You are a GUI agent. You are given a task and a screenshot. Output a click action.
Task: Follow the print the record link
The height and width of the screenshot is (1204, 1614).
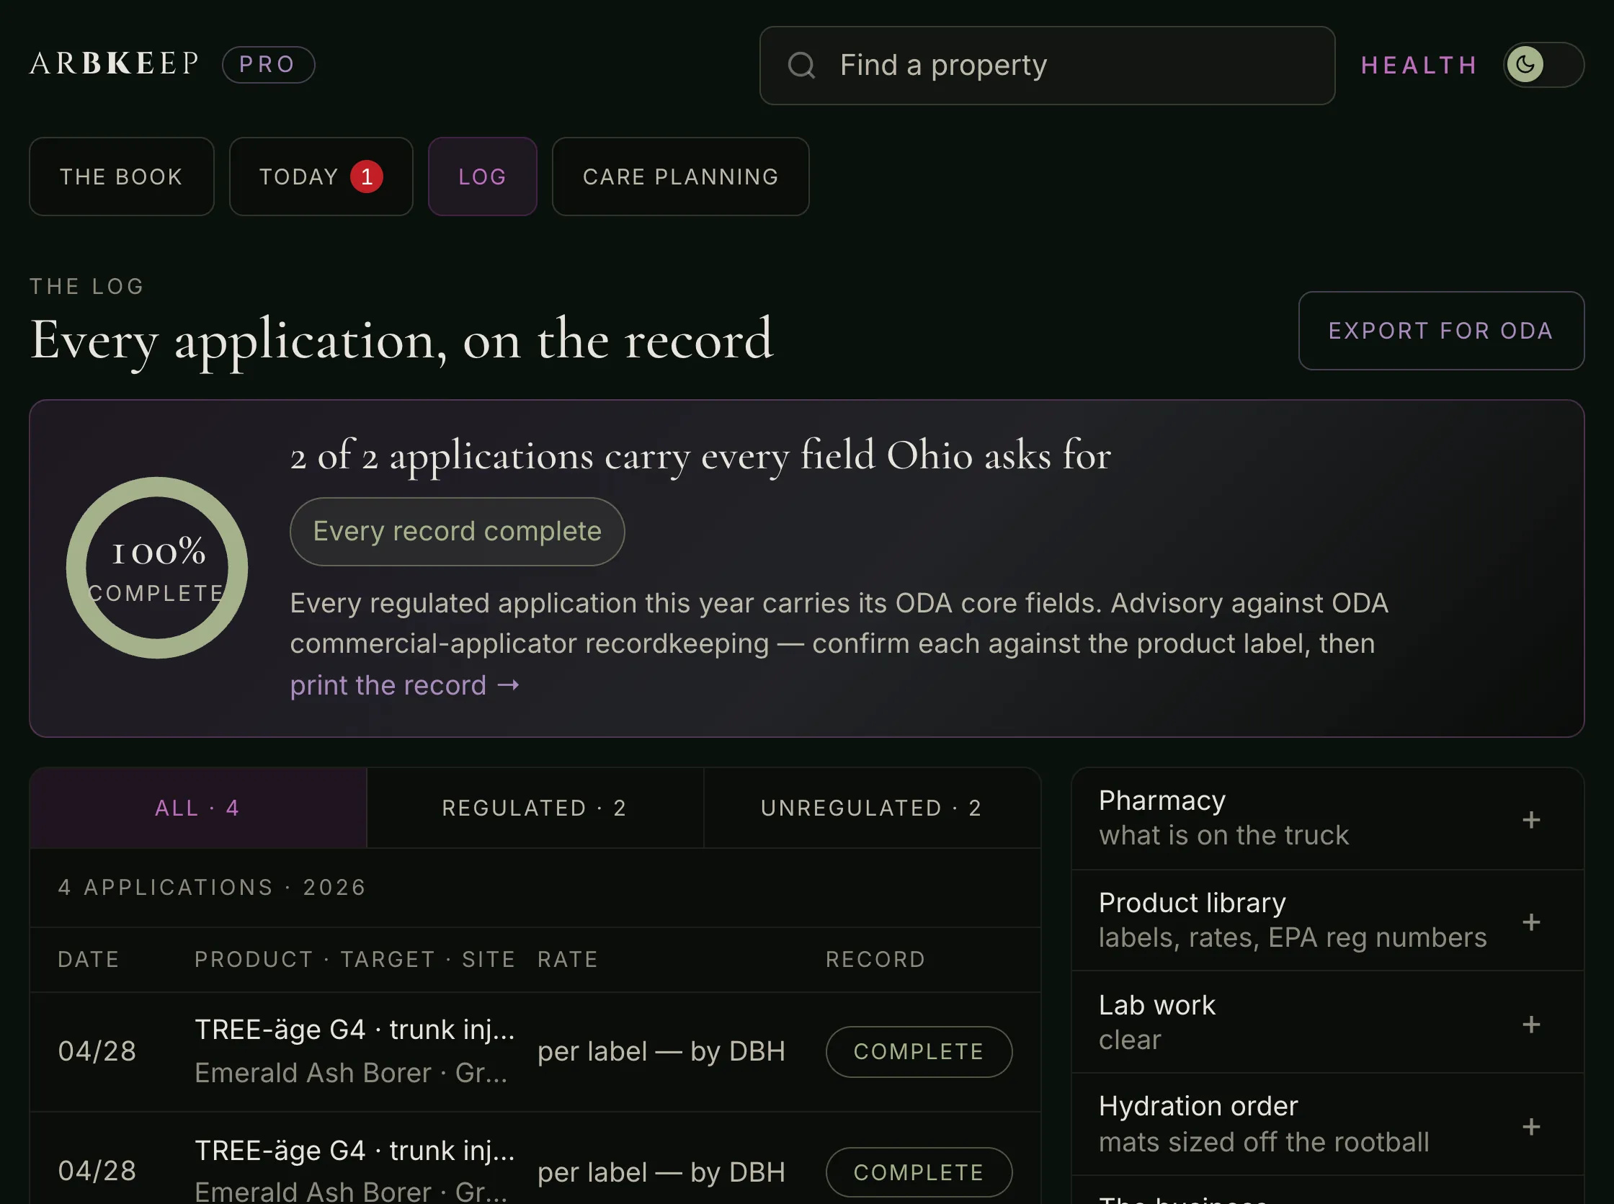point(404,685)
